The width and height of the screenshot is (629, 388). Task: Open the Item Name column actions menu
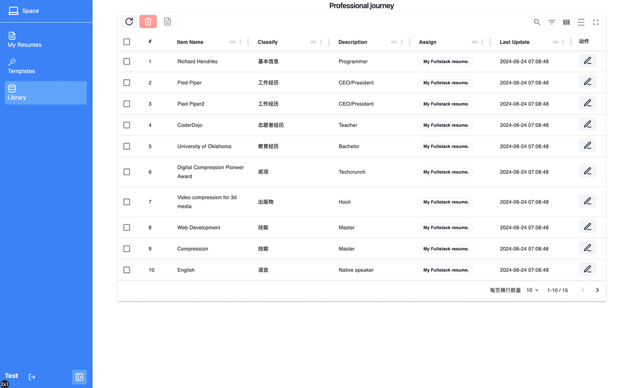(x=241, y=42)
